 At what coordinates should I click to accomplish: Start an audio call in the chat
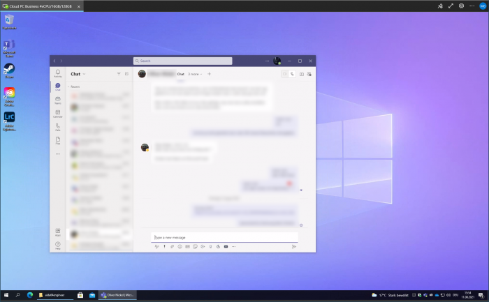292,74
